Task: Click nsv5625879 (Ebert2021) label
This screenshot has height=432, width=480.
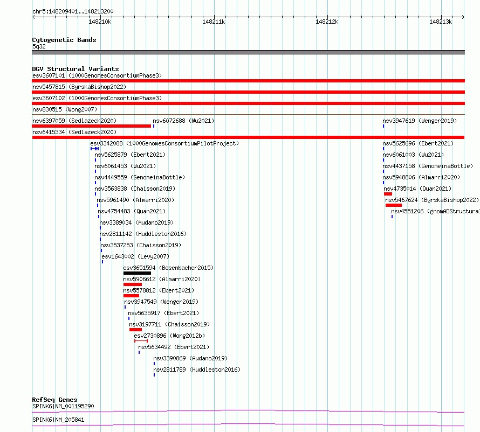Action: pyautogui.click(x=130, y=155)
